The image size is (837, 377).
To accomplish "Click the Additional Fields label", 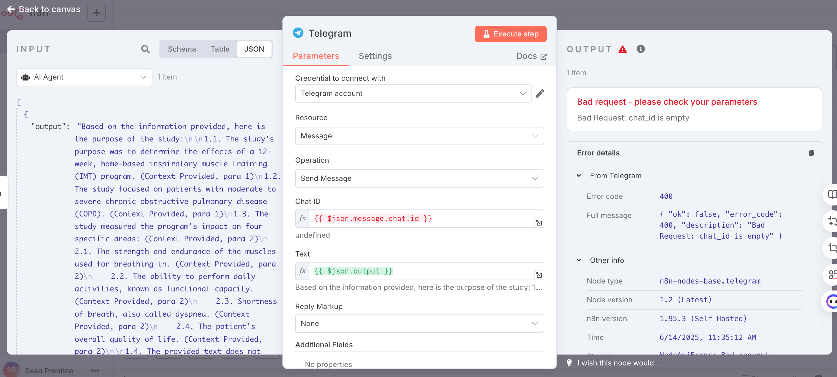I will [324, 345].
